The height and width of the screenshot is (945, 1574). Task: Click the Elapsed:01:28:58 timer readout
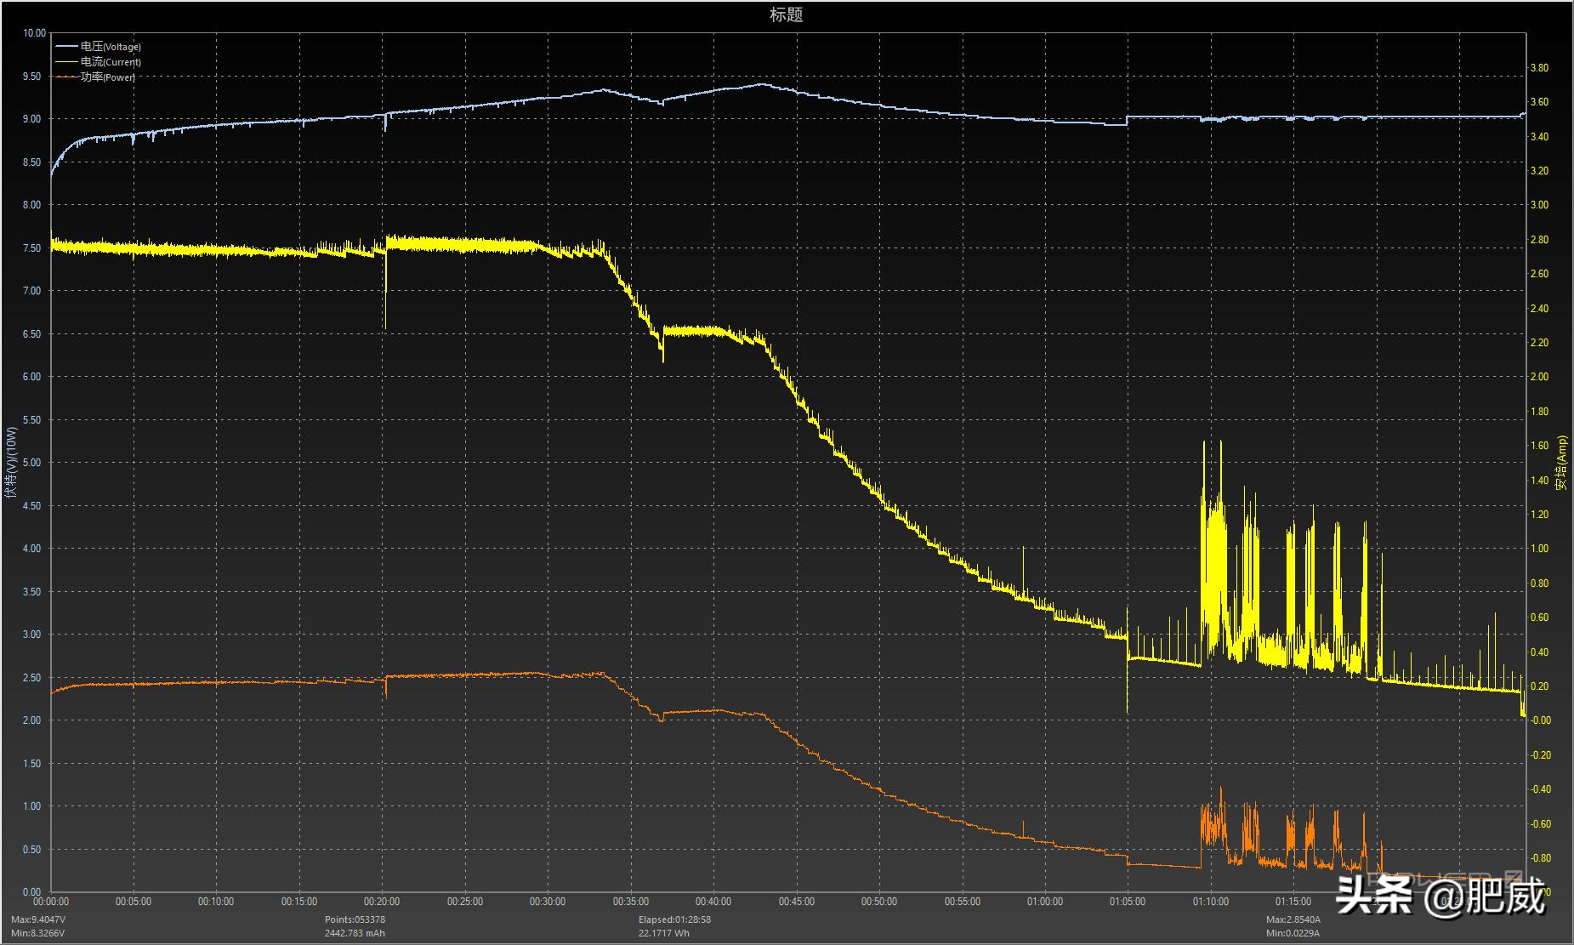pyautogui.click(x=674, y=919)
